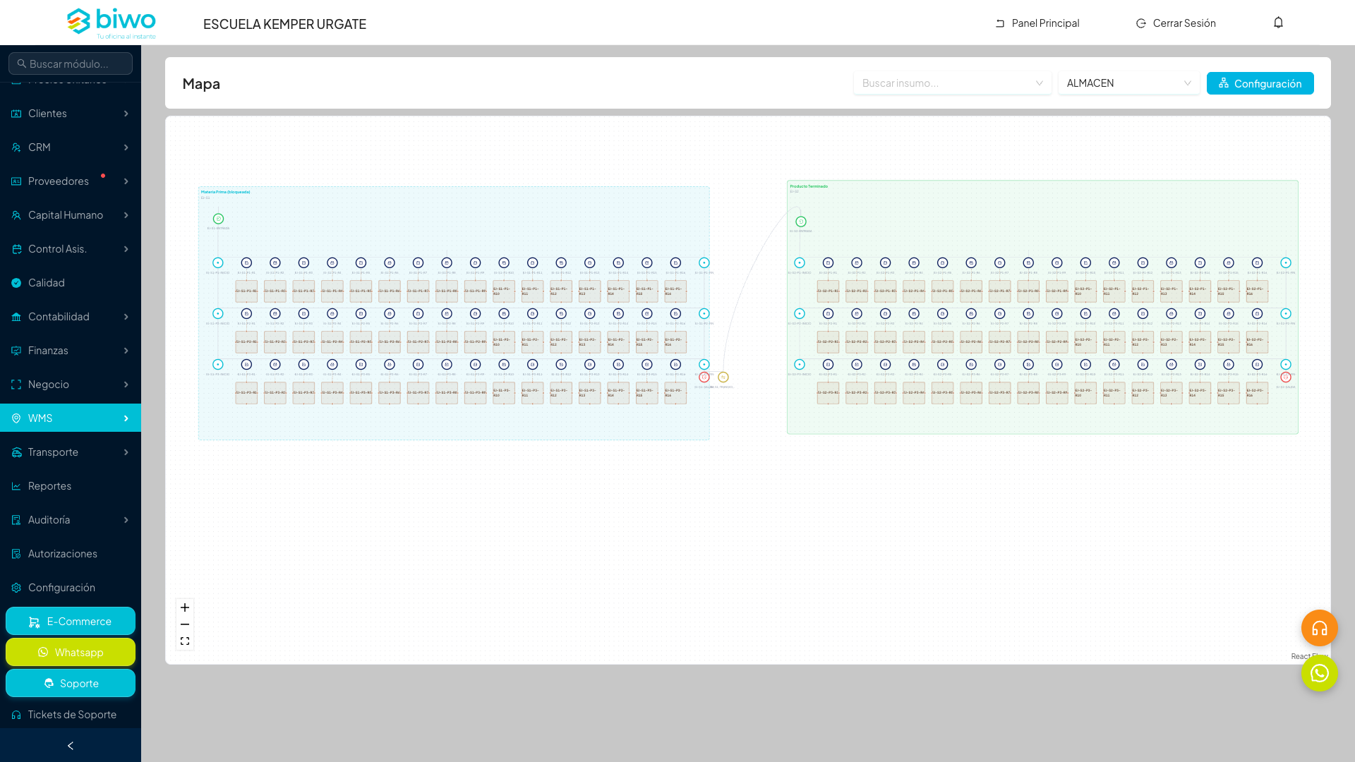Image resolution: width=1355 pixels, height=762 pixels.
Task: Expand the Finanzas chevron
Action: pyautogui.click(x=126, y=351)
